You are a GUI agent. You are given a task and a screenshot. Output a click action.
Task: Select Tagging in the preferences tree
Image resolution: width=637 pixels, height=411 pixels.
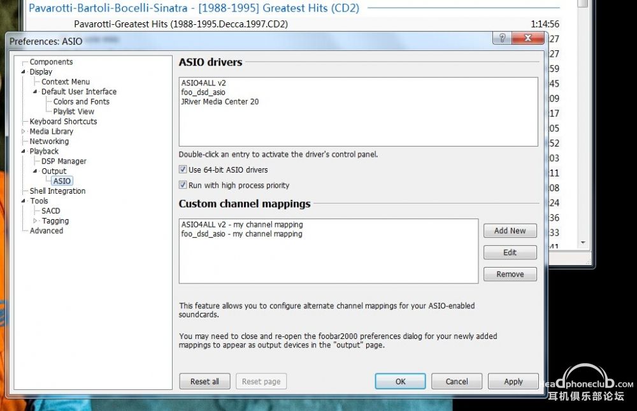tap(55, 220)
